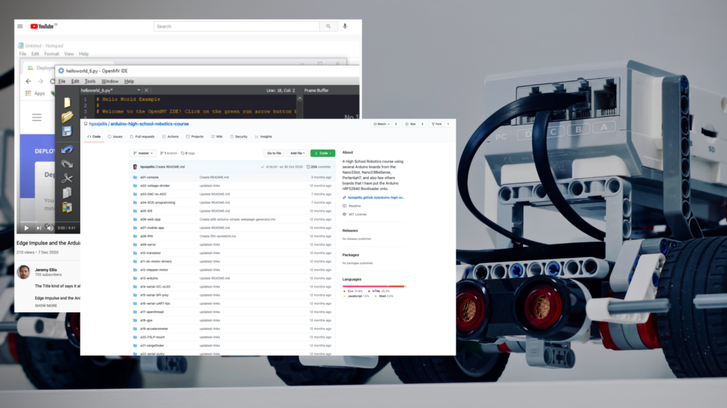727x408 pixels.
Task: Open the View menu in Notepad
Action: pyautogui.click(x=69, y=54)
